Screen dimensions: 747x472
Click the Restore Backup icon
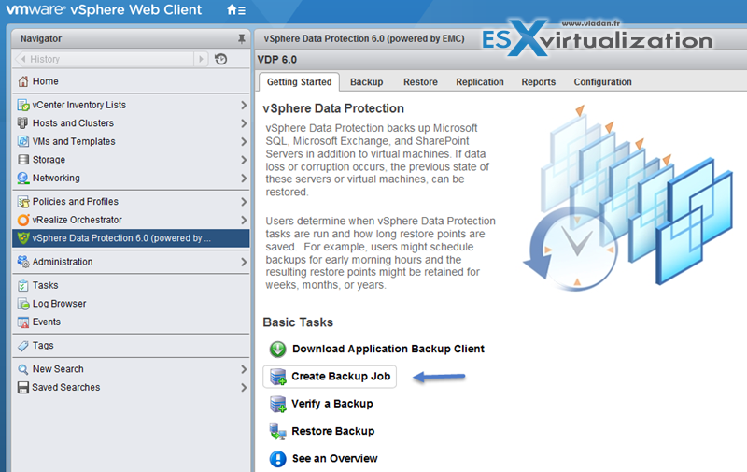277,432
